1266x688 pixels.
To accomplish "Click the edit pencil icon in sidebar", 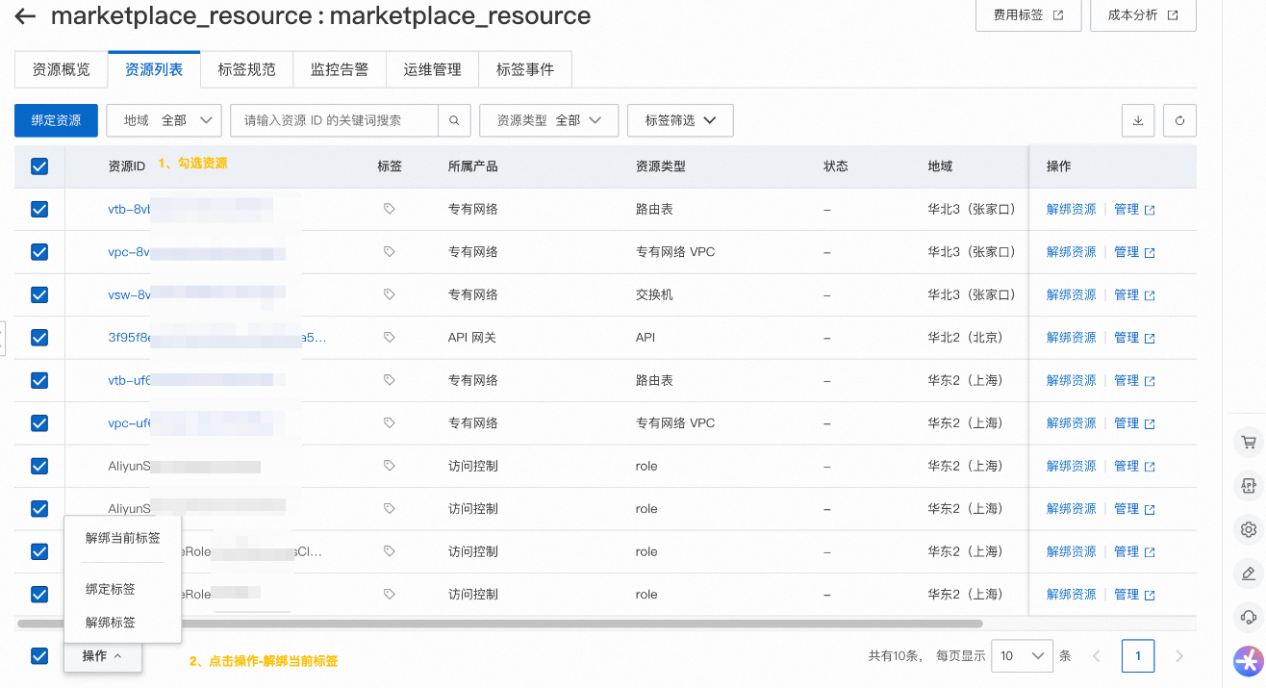I will click(1249, 573).
